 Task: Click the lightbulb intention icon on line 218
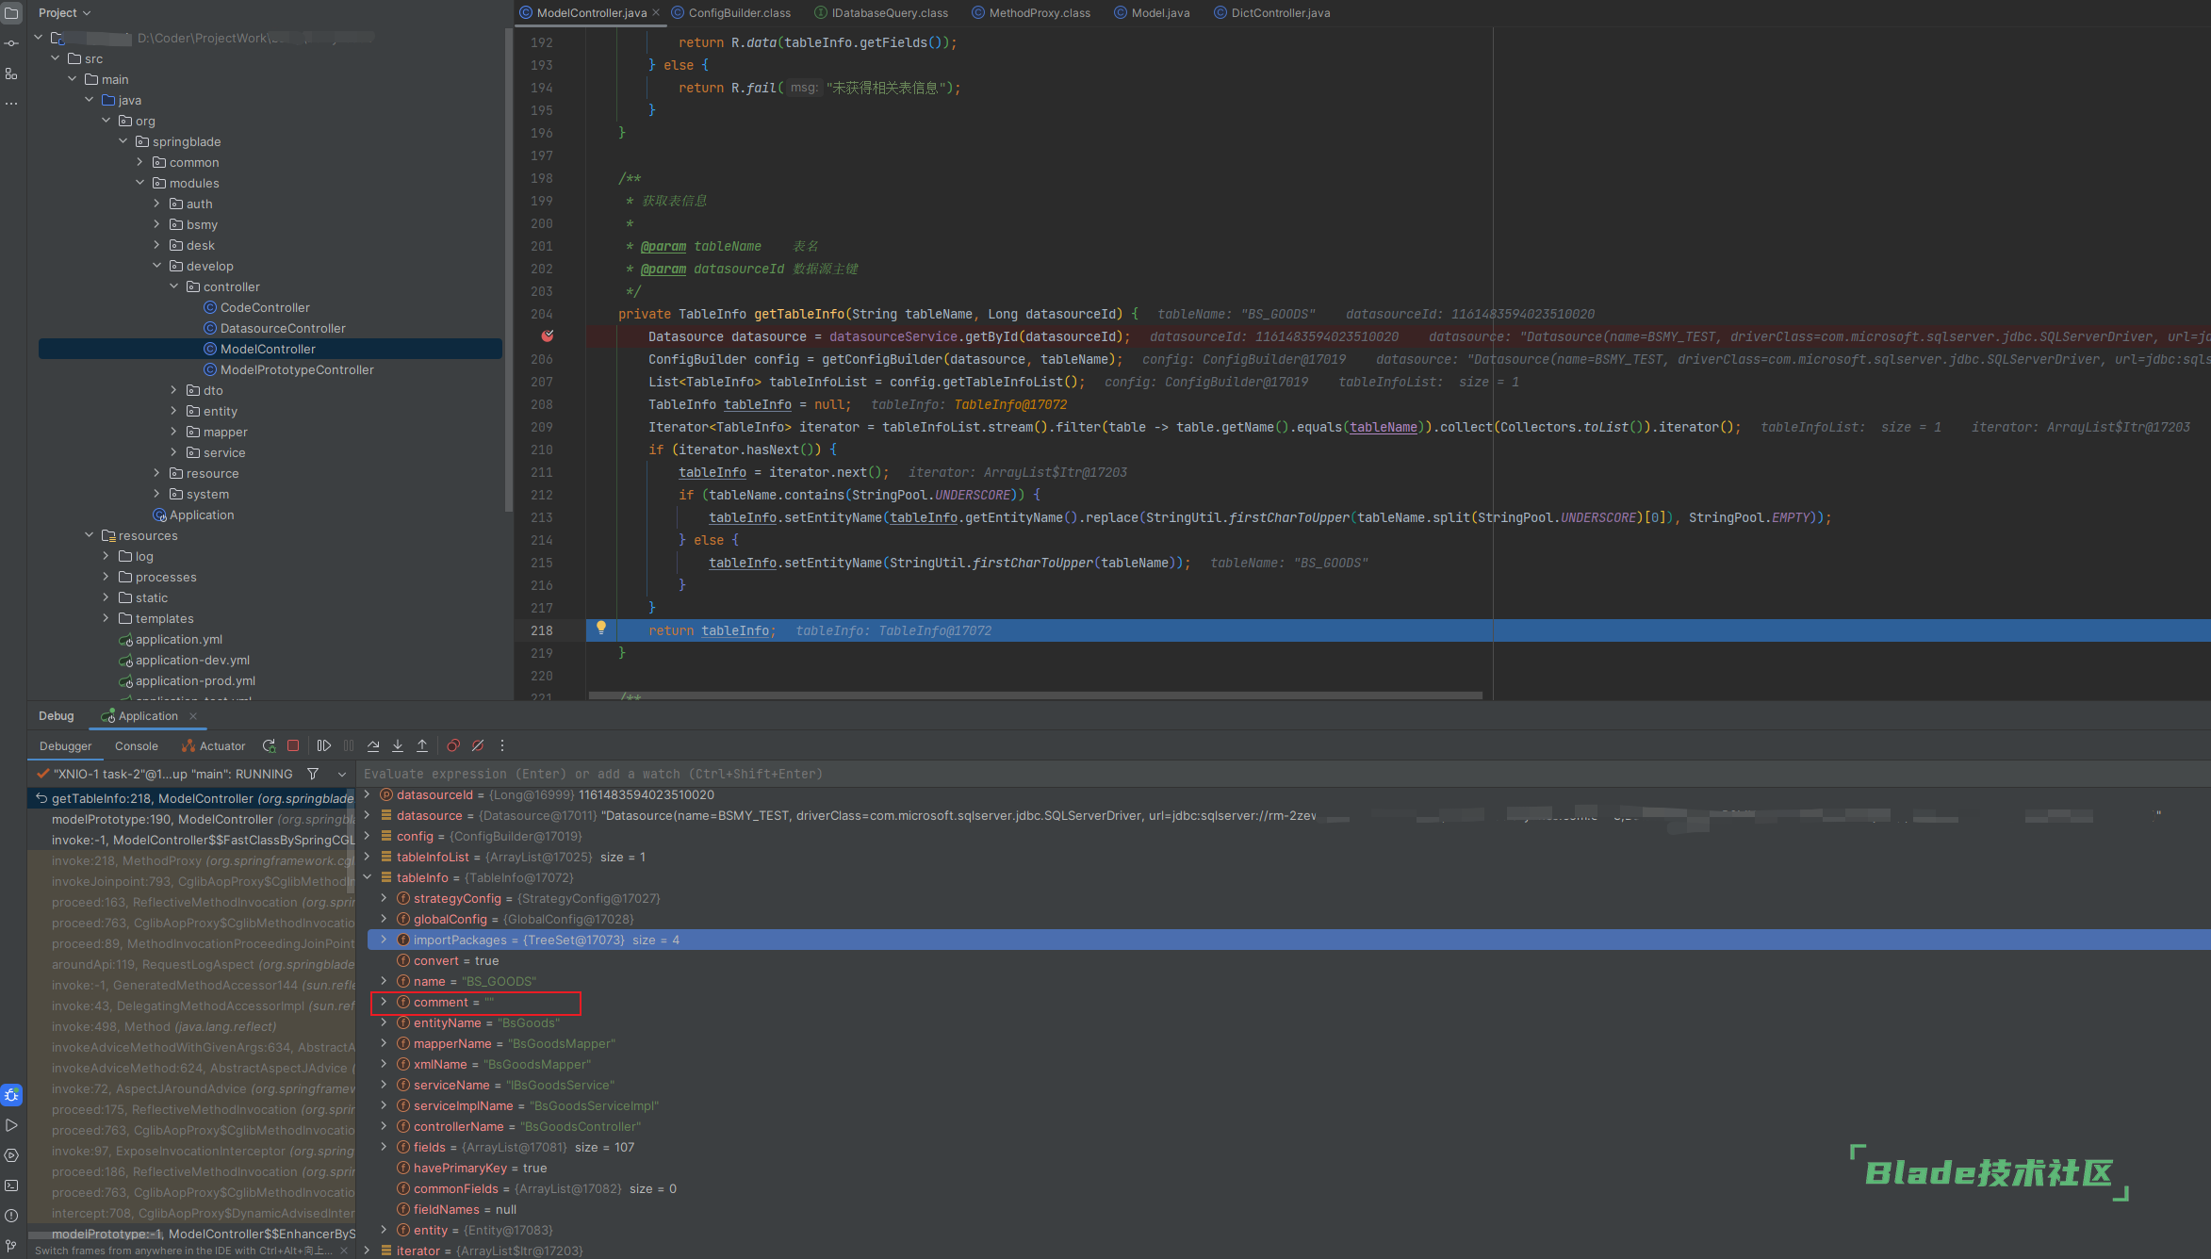tap(601, 628)
